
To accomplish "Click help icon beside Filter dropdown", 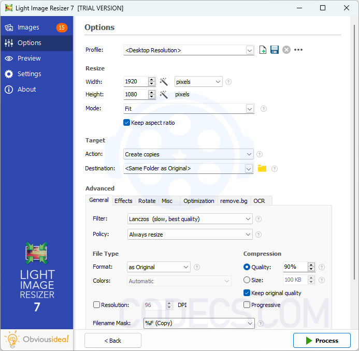I will pyautogui.click(x=259, y=219).
